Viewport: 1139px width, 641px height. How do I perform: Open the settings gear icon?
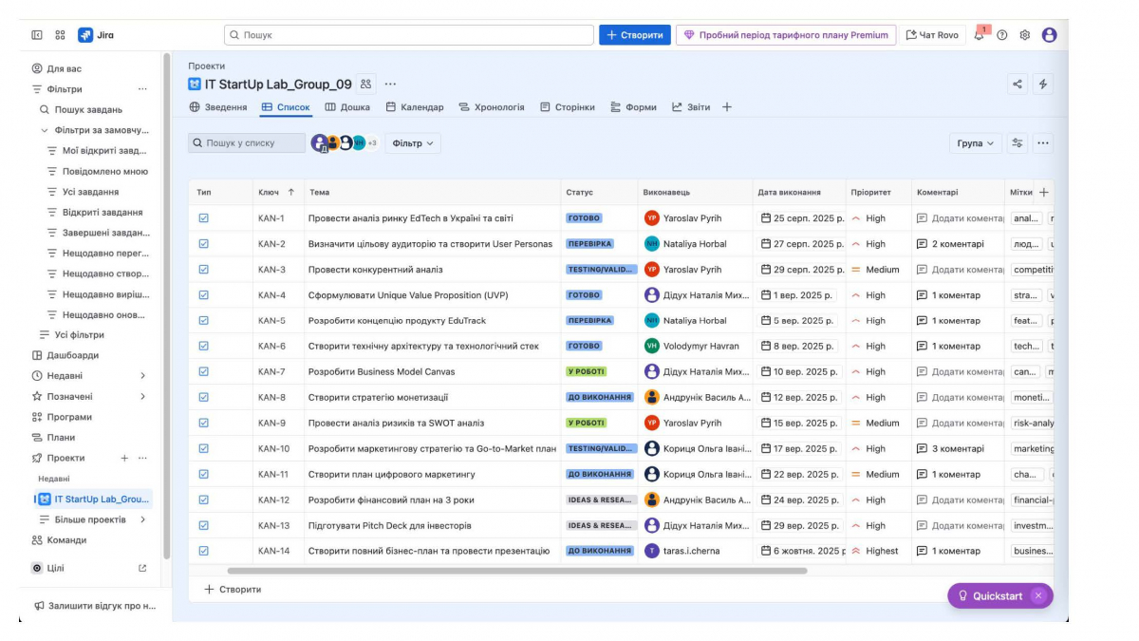pos(1025,35)
